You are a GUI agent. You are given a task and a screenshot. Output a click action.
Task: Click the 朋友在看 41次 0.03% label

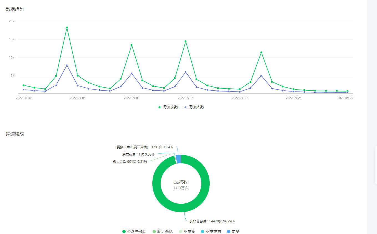(x=138, y=154)
